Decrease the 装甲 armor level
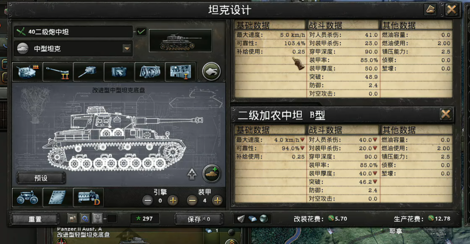This screenshot has height=244, width=470. pos(192,200)
